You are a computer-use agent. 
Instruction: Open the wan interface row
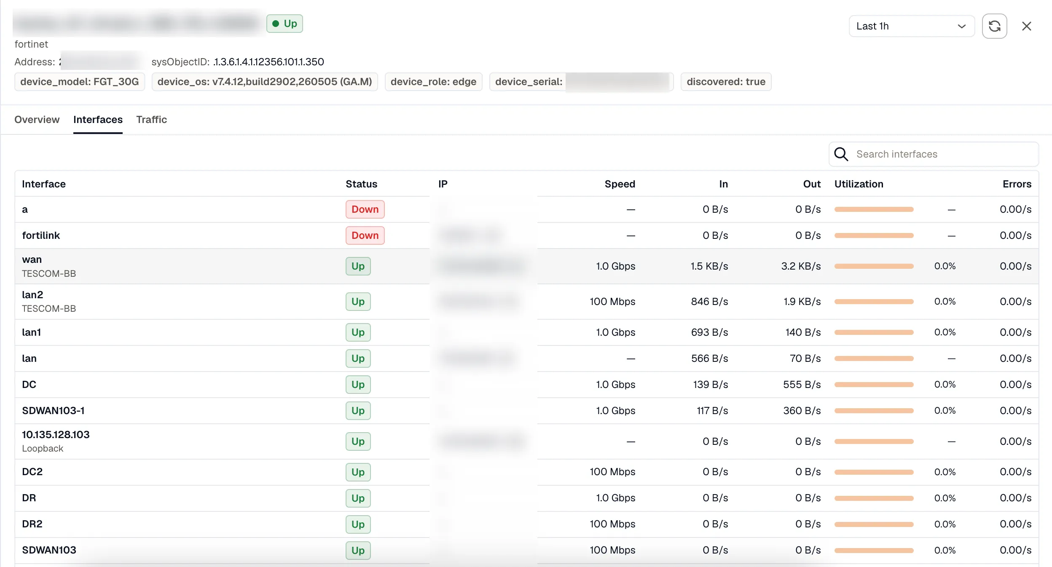(x=526, y=266)
